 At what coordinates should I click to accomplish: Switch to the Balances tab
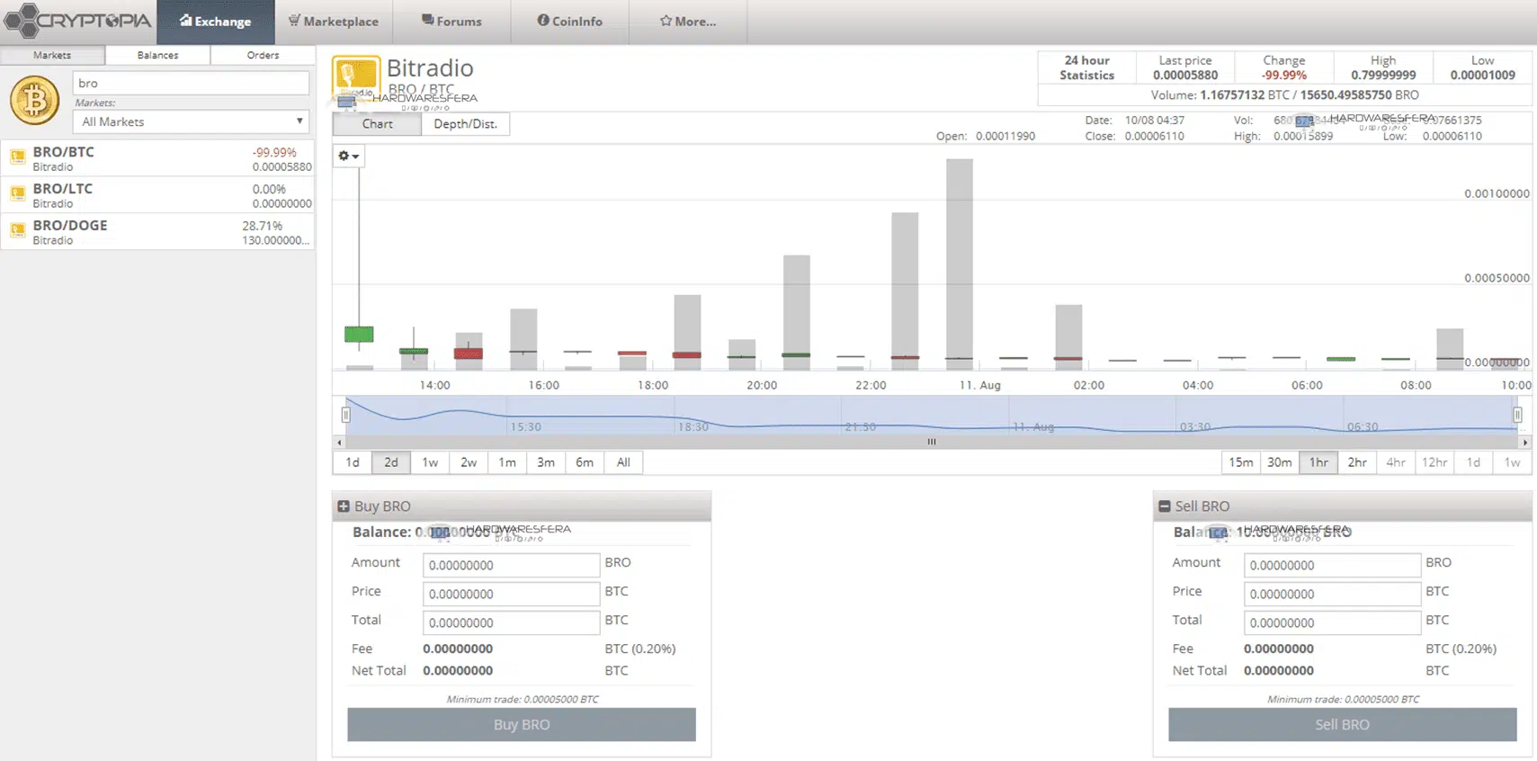157,55
